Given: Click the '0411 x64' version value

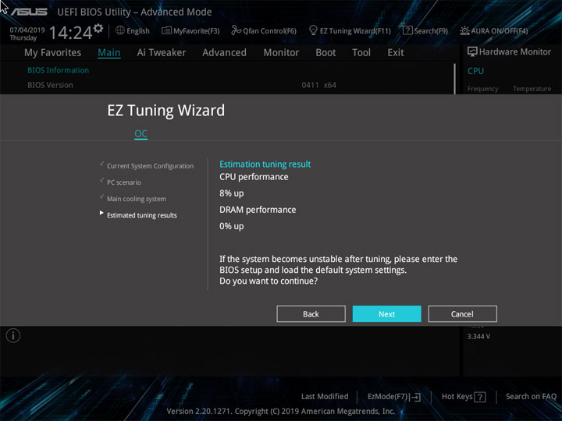Looking at the screenshot, I should (318, 85).
